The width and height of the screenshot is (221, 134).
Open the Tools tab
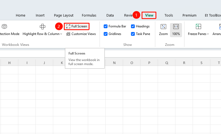169,15
